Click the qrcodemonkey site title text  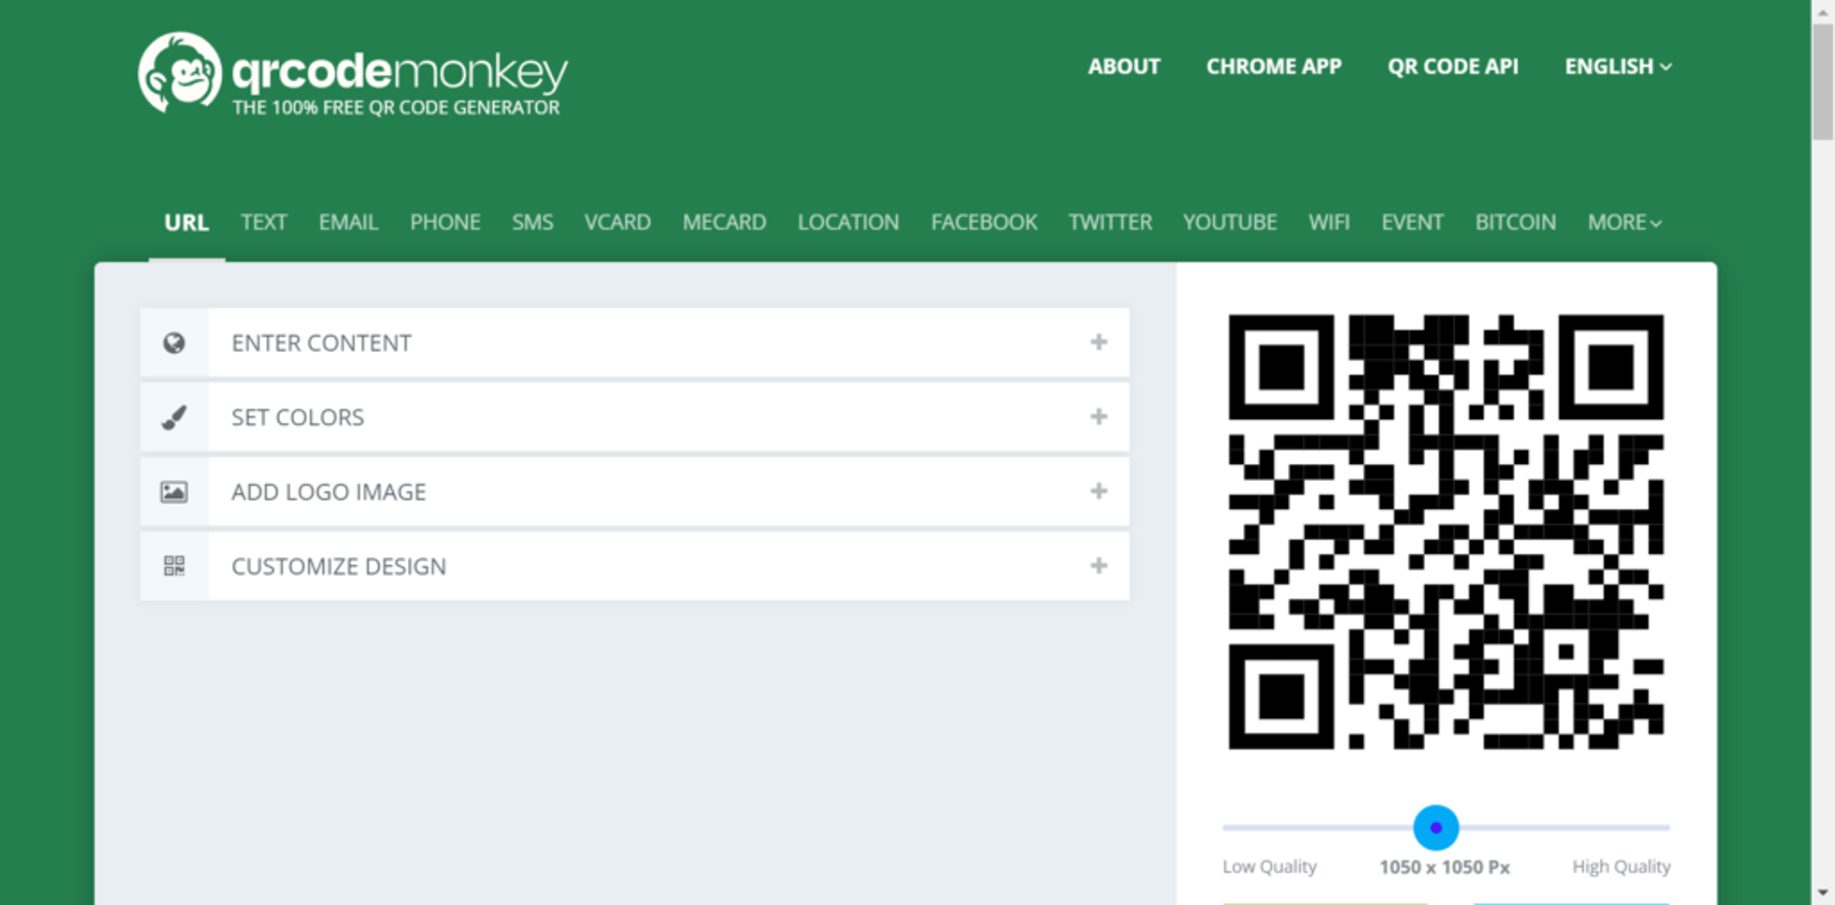coord(400,72)
